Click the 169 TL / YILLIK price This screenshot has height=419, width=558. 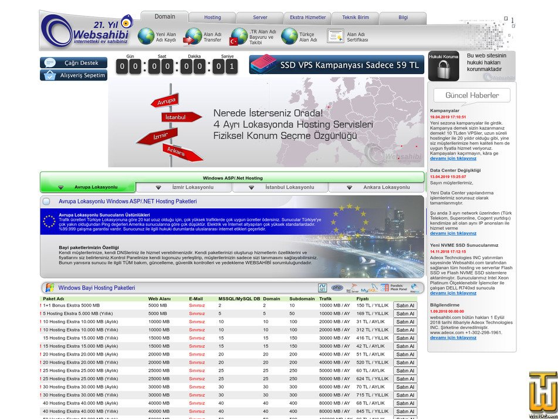coord(373,314)
